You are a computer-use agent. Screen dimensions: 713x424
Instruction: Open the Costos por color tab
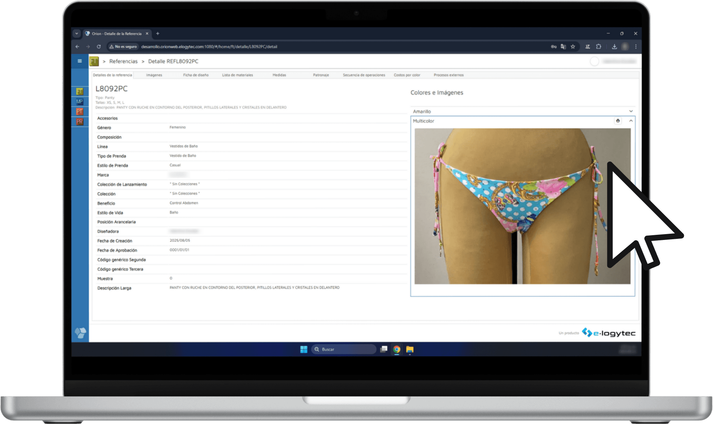pos(407,75)
